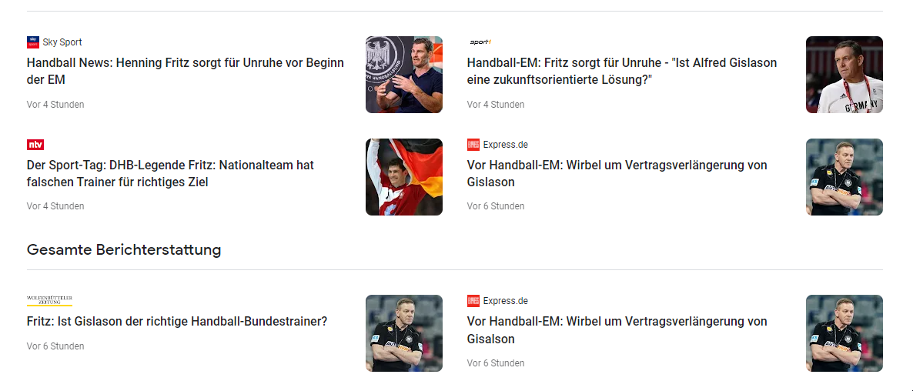
Task: Open the ntv Der Sport-Tag article
Action: click(170, 173)
